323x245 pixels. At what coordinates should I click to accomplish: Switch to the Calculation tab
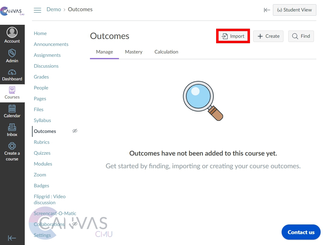[x=166, y=52]
